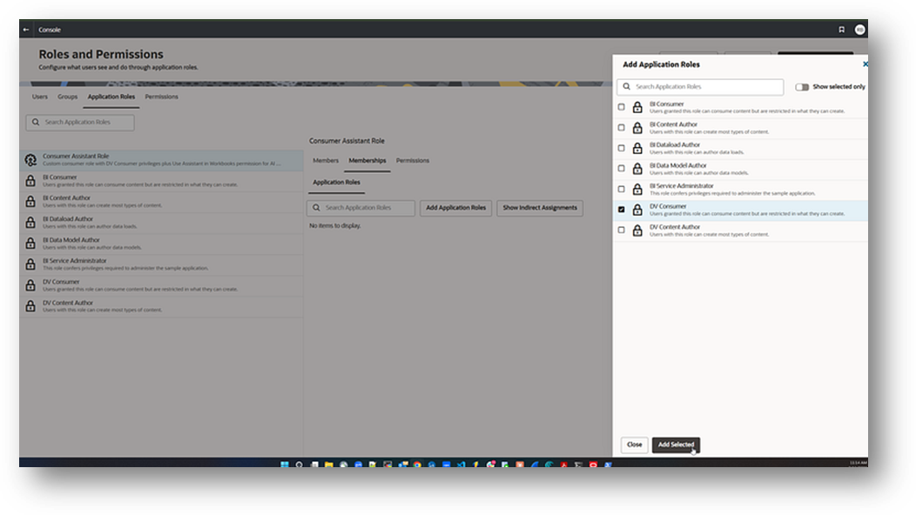Viewport: 916px width, 515px height.
Task: Open the top-level Permissions tab
Action: pos(161,97)
